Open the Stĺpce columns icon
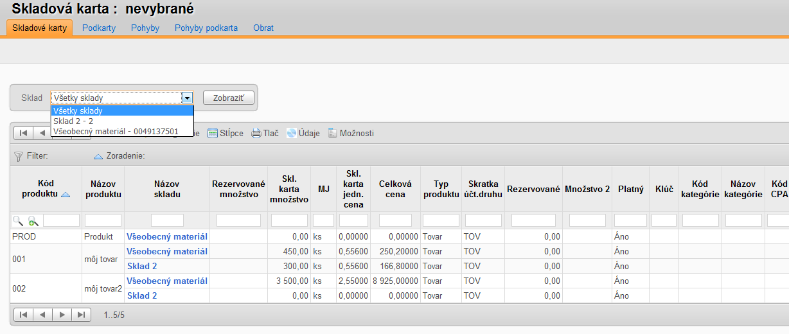The image size is (789, 334). [x=212, y=134]
